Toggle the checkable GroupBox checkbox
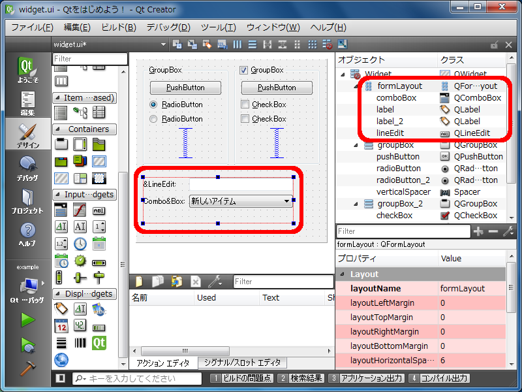522x392 pixels. point(244,70)
